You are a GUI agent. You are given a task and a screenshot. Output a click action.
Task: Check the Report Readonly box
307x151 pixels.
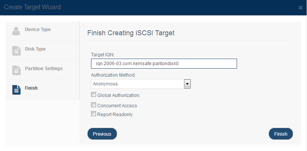tap(94, 114)
